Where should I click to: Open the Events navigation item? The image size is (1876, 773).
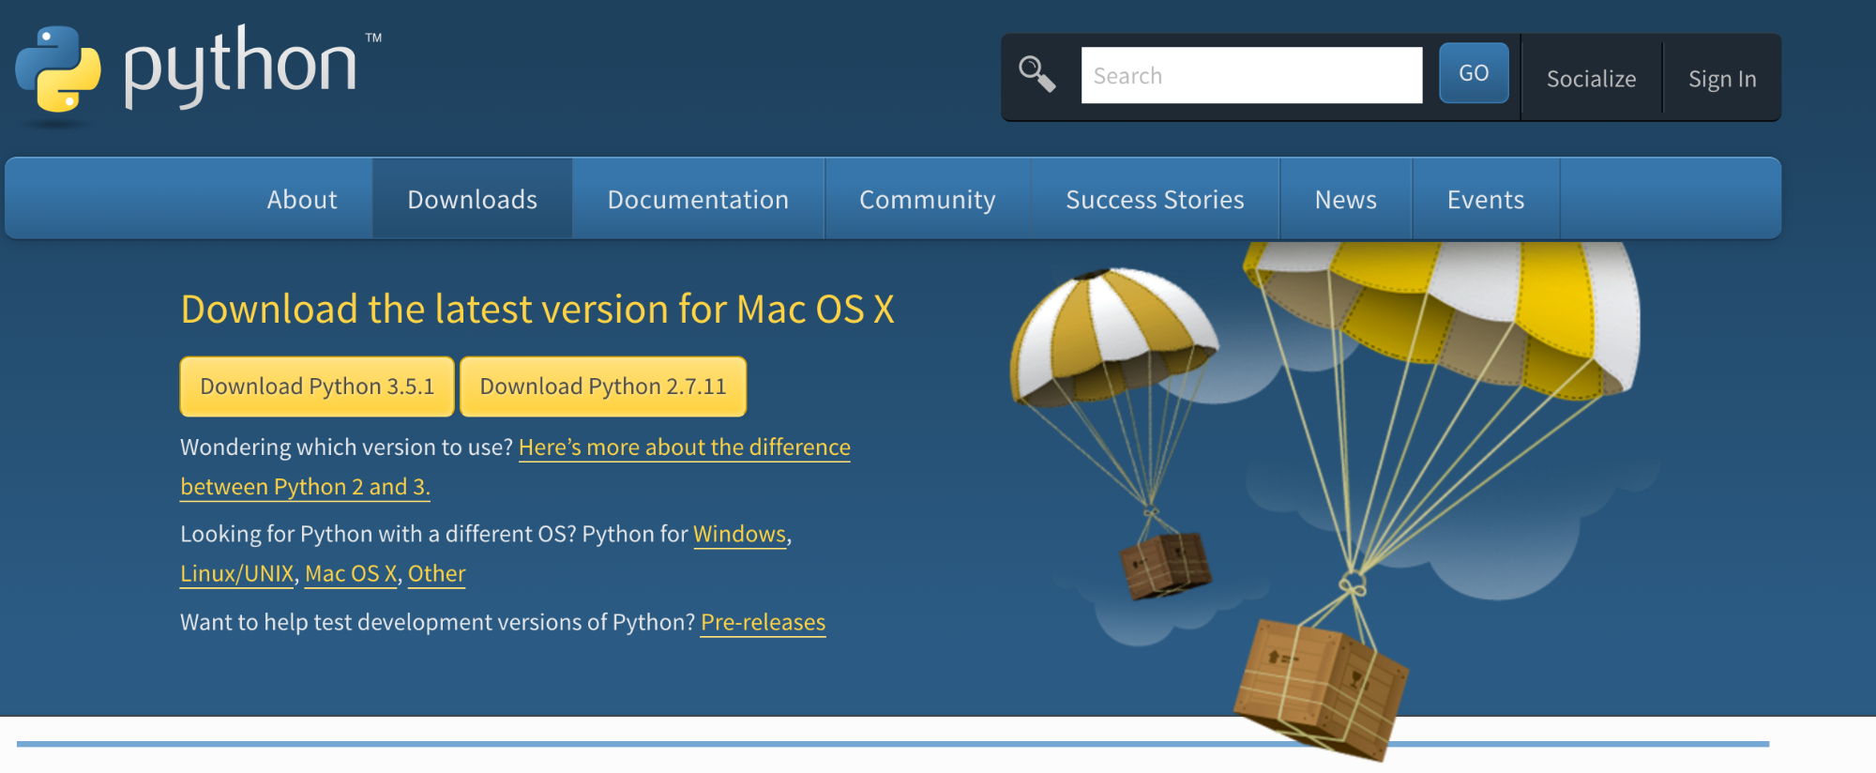point(1485,200)
